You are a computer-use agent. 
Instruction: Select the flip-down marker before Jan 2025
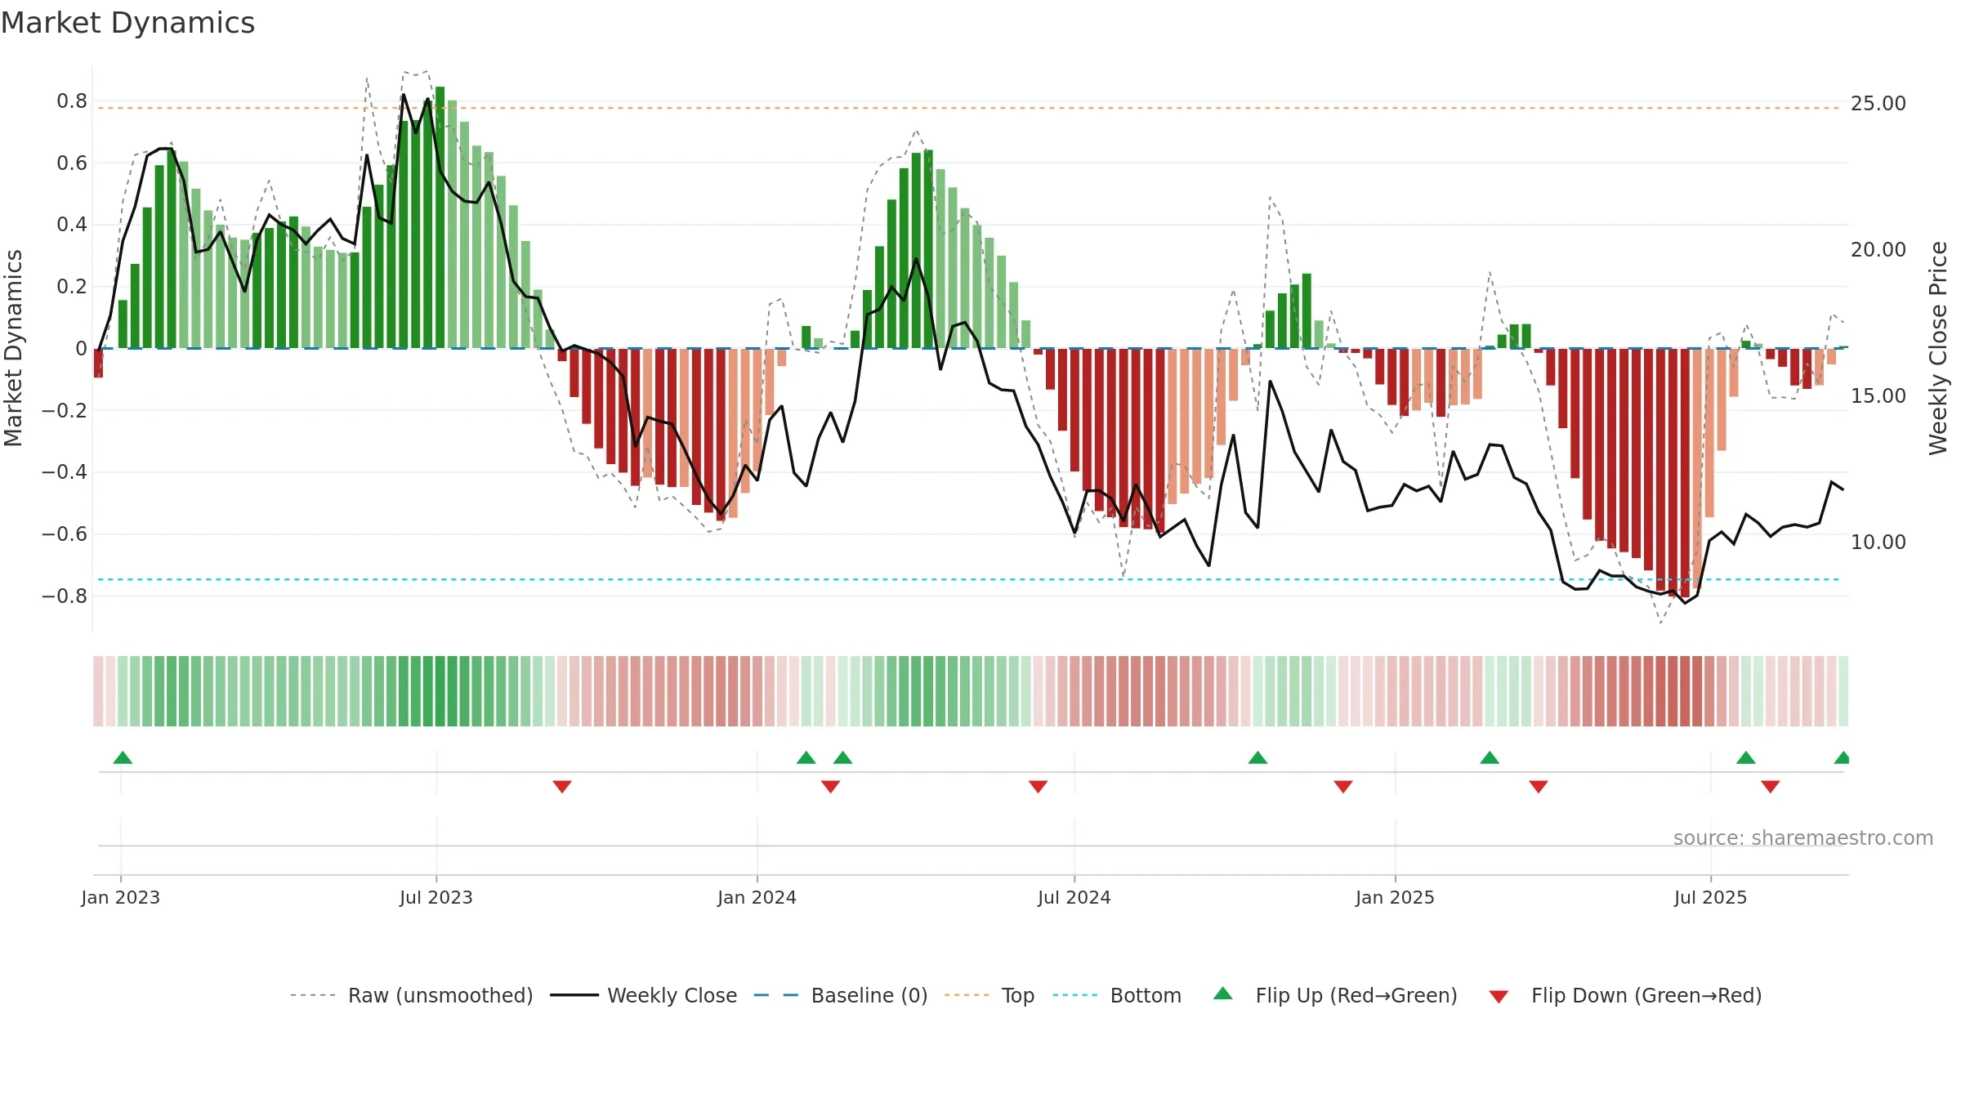click(x=1343, y=786)
